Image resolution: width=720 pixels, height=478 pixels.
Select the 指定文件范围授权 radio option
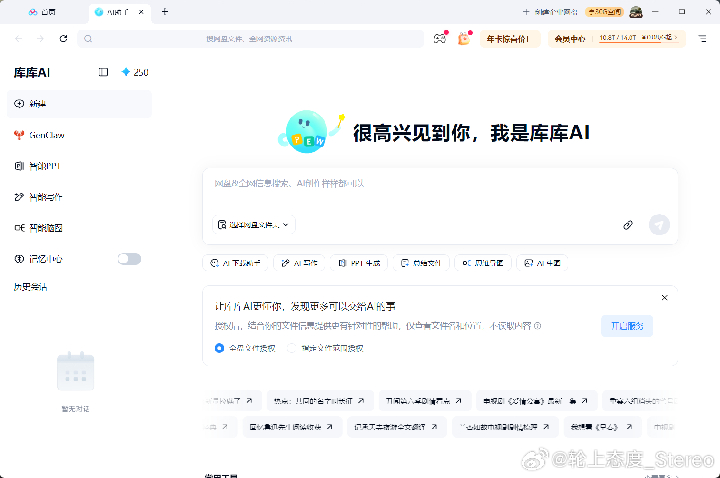[x=292, y=348]
